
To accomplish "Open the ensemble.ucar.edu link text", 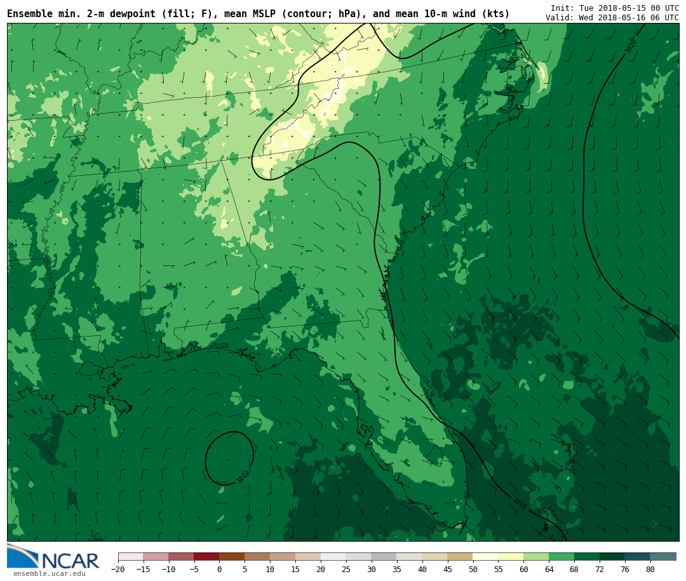I will pyautogui.click(x=50, y=573).
